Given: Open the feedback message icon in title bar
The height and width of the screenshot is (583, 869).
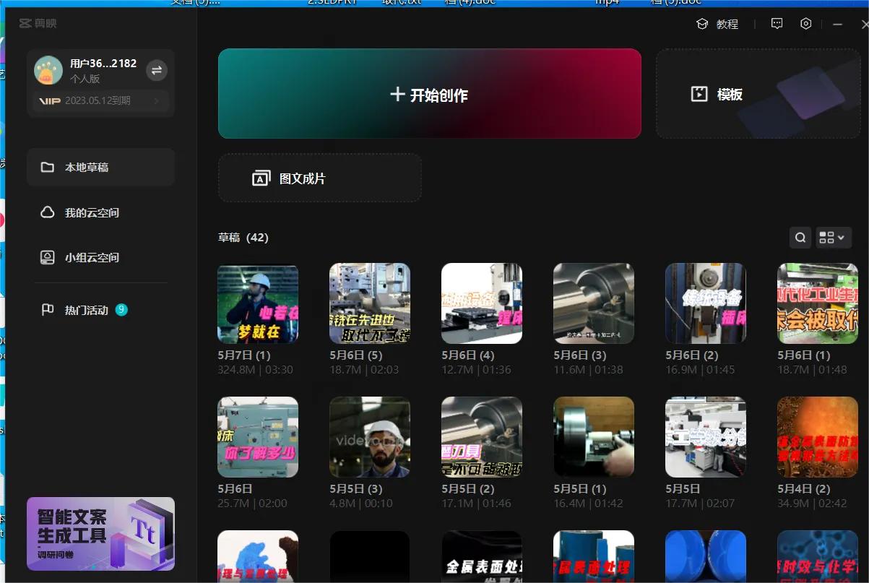Looking at the screenshot, I should point(777,24).
